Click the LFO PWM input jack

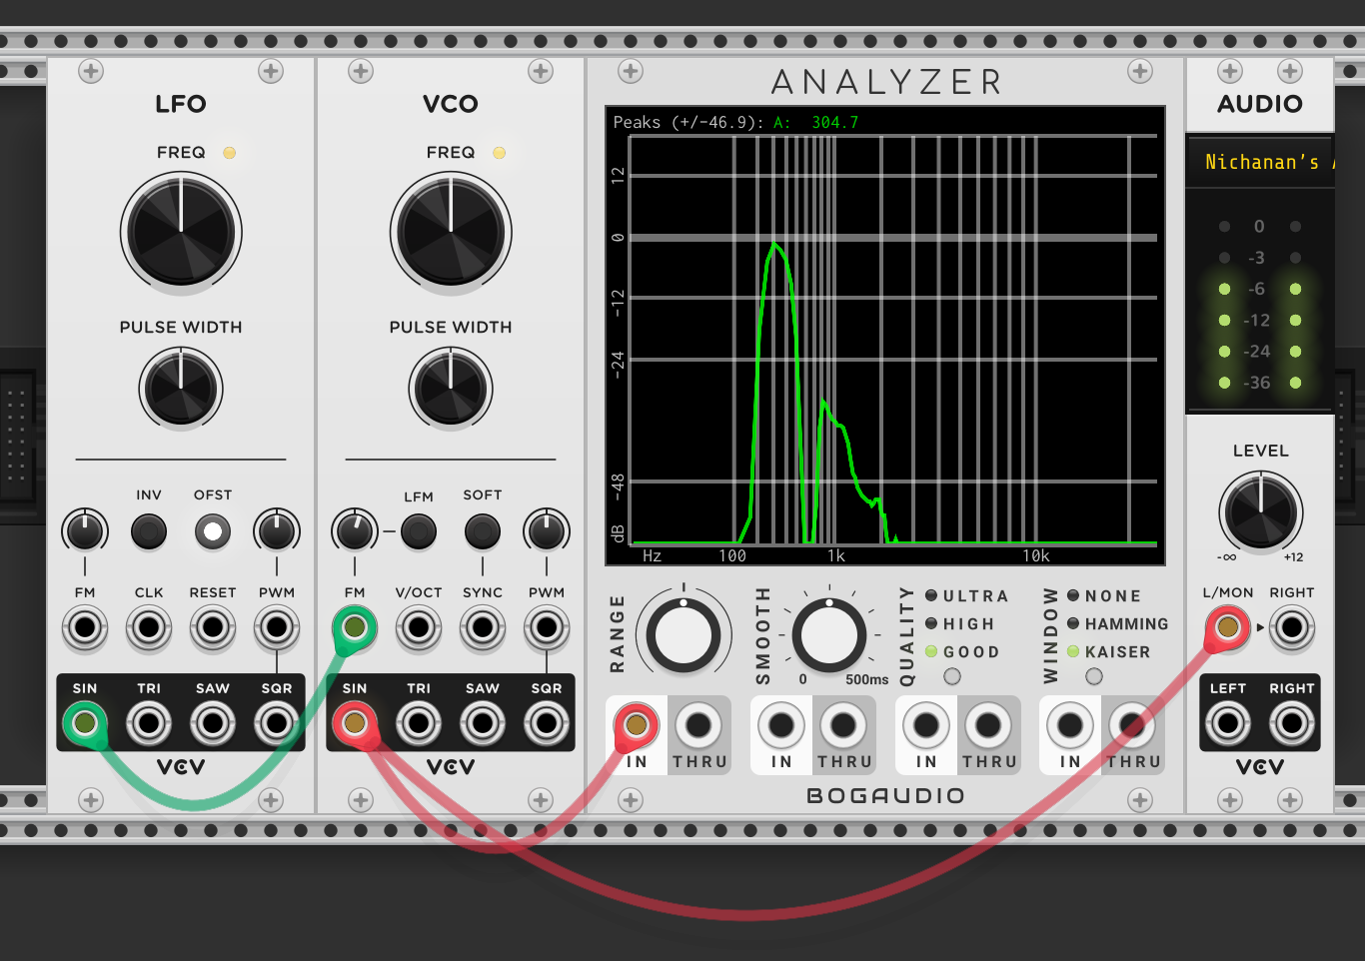277,628
